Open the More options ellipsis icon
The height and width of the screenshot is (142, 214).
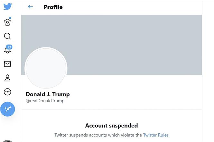point(7,92)
